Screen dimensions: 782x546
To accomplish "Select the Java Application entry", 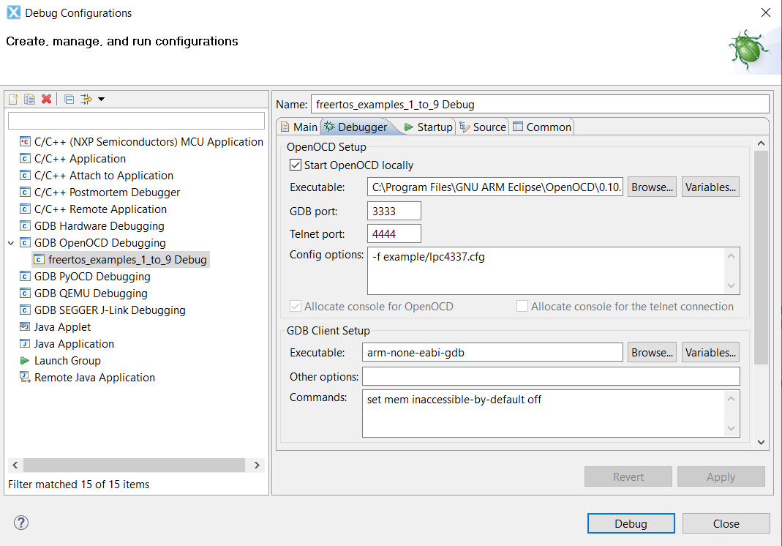I will tap(74, 344).
